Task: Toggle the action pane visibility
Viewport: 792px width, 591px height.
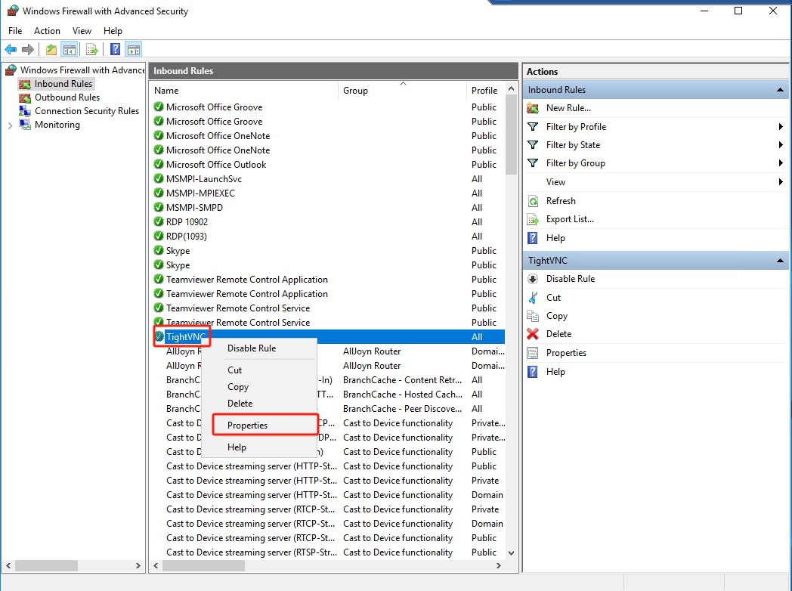Action: coord(133,49)
